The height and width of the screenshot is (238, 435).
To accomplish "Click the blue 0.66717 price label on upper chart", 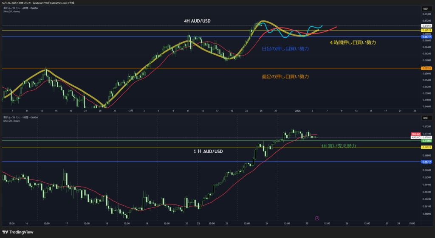I will tap(427, 37).
